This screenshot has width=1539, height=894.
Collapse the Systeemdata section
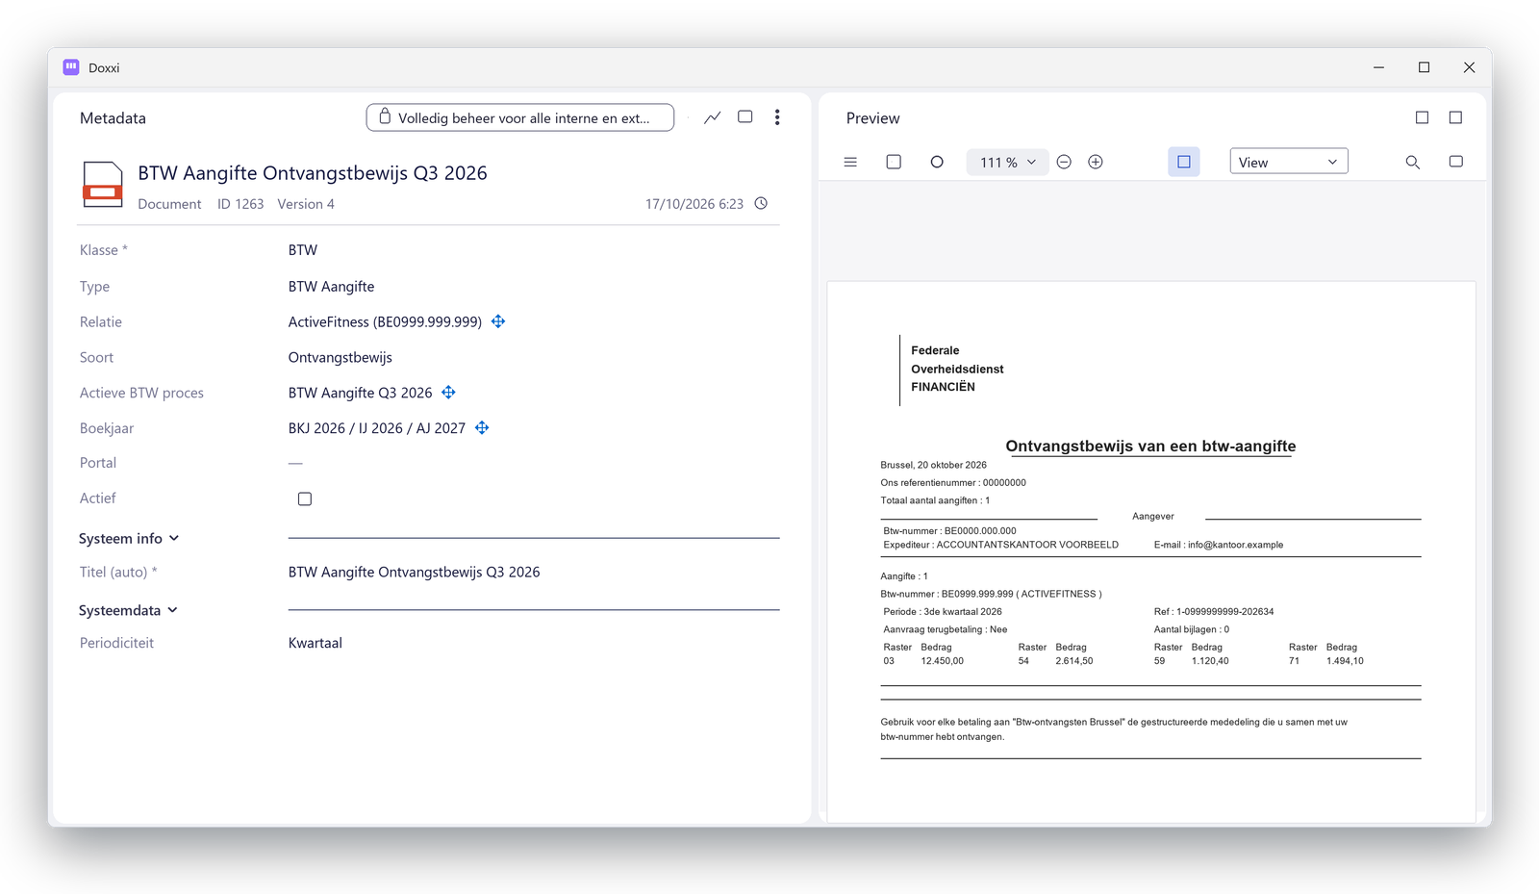[128, 610]
